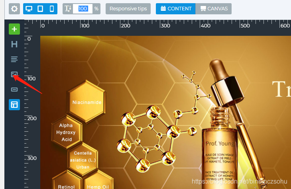Click the font size scaling icon

68,9
